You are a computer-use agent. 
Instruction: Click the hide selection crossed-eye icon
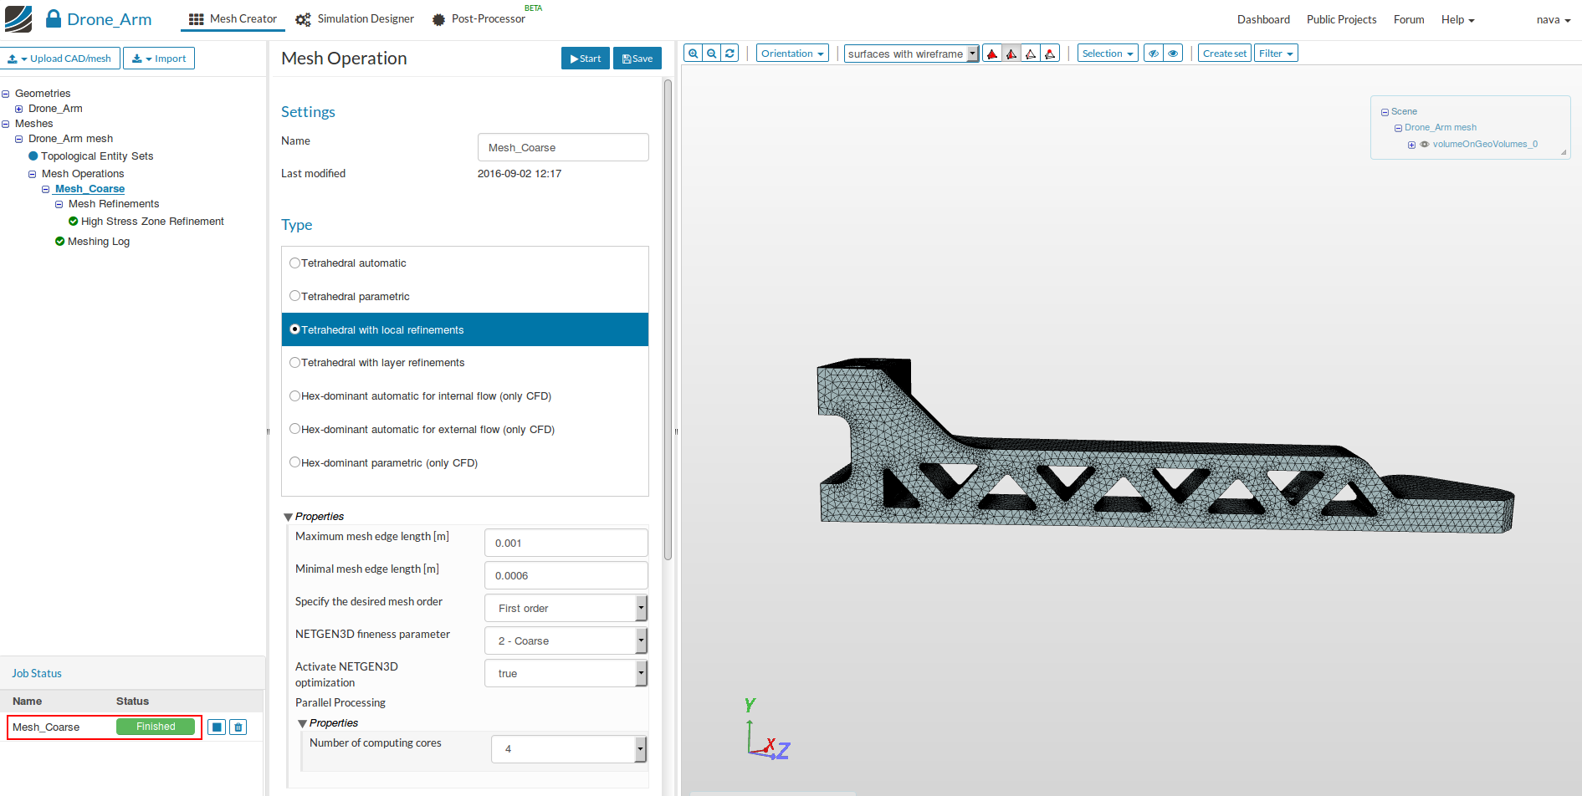point(1154,54)
